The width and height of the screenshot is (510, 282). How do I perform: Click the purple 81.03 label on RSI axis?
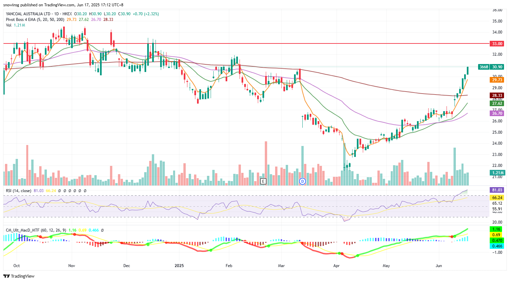click(x=497, y=190)
